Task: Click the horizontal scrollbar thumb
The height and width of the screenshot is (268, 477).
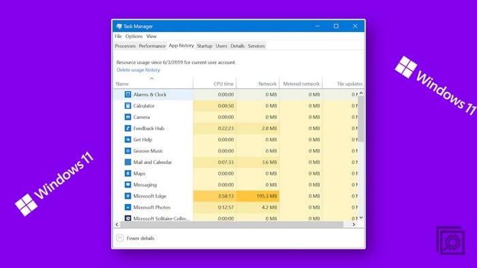Action: click(232, 224)
